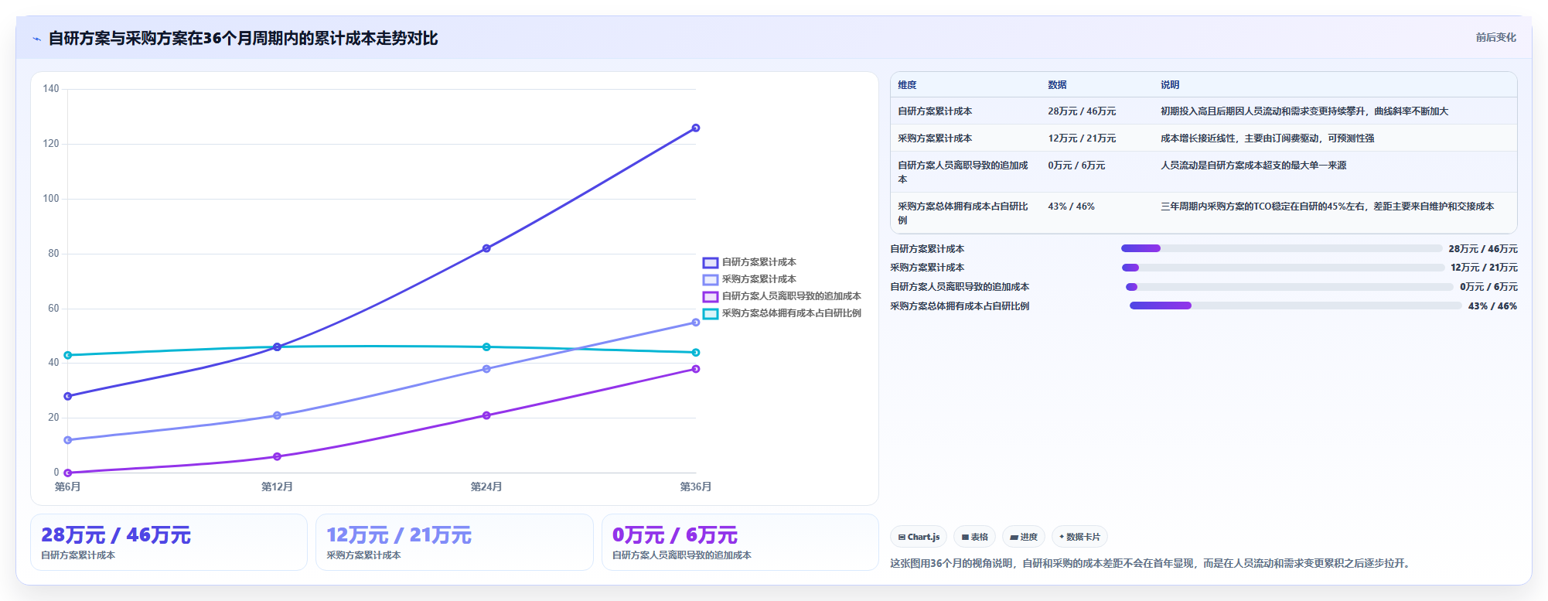Toggle the 采购方案总体拥有成本占自研比例 legend series

[x=782, y=313]
